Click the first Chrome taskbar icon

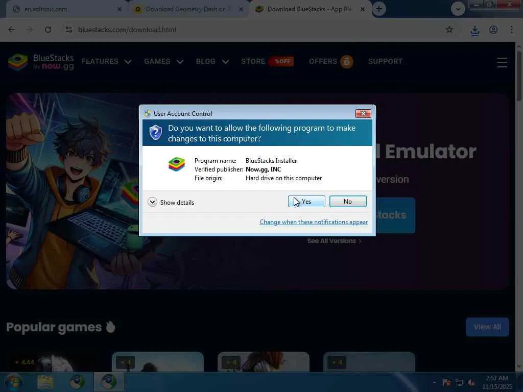click(77, 382)
